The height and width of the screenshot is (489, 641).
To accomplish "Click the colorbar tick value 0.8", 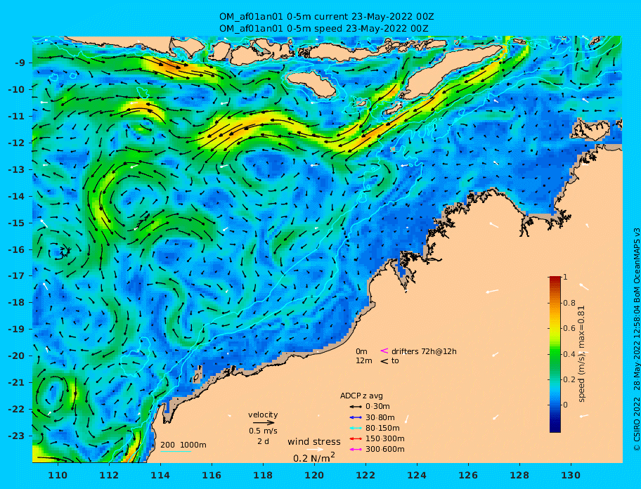I will coord(569,303).
